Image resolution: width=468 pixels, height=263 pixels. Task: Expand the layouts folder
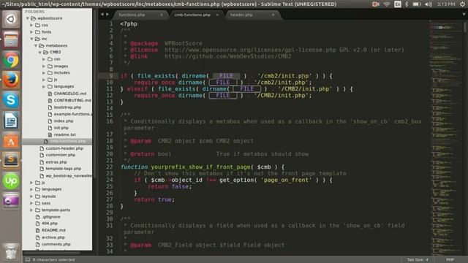click(31, 197)
